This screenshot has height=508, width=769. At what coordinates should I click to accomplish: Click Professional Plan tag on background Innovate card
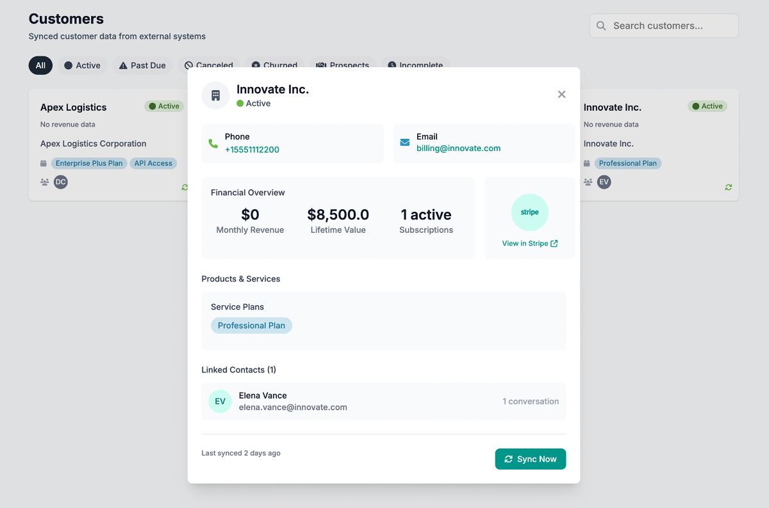pos(628,163)
